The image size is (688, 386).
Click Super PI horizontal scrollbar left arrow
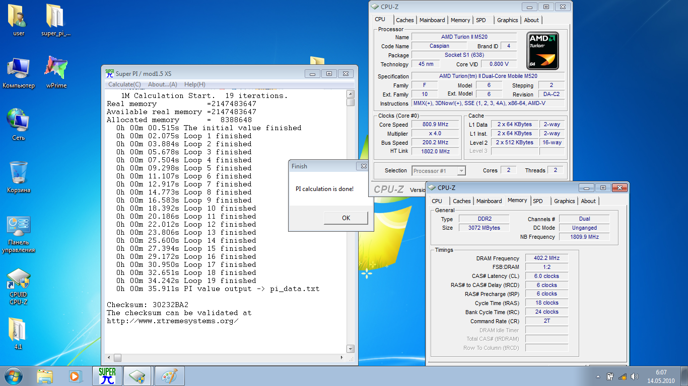click(109, 358)
